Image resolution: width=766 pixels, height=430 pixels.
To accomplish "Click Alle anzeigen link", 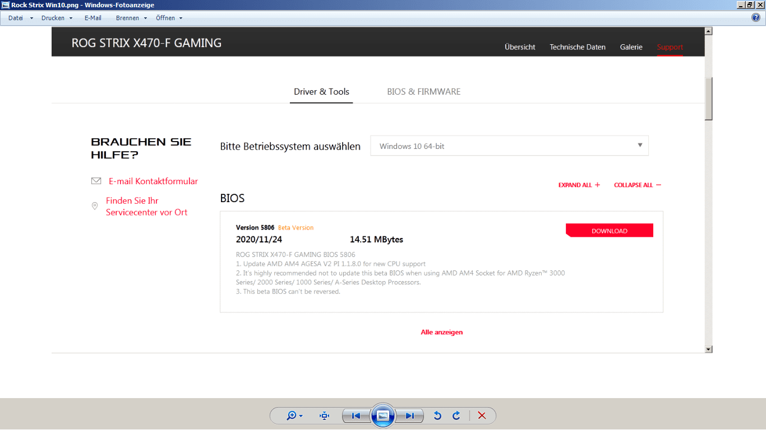I will (442, 332).
